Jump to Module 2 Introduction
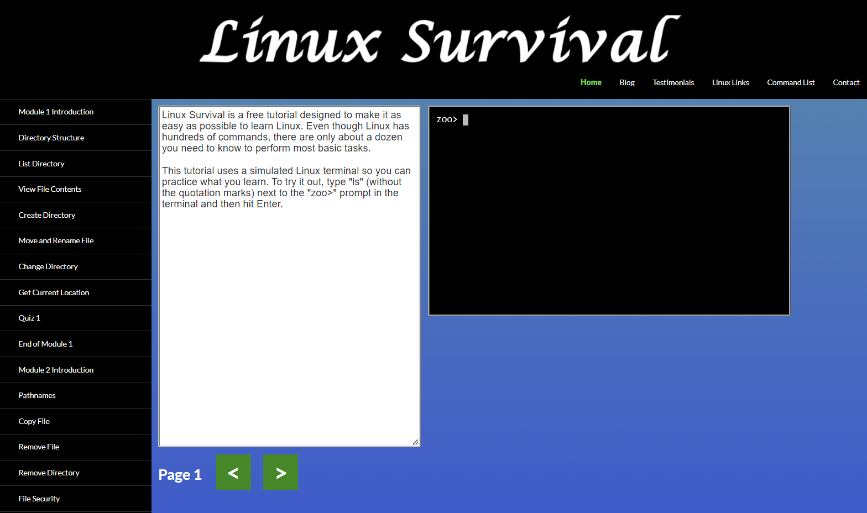This screenshot has height=513, width=867. 56,370
